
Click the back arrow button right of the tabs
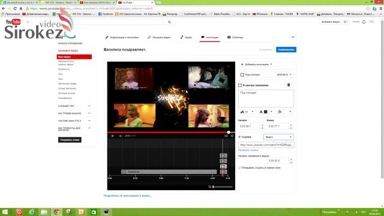click(x=293, y=37)
